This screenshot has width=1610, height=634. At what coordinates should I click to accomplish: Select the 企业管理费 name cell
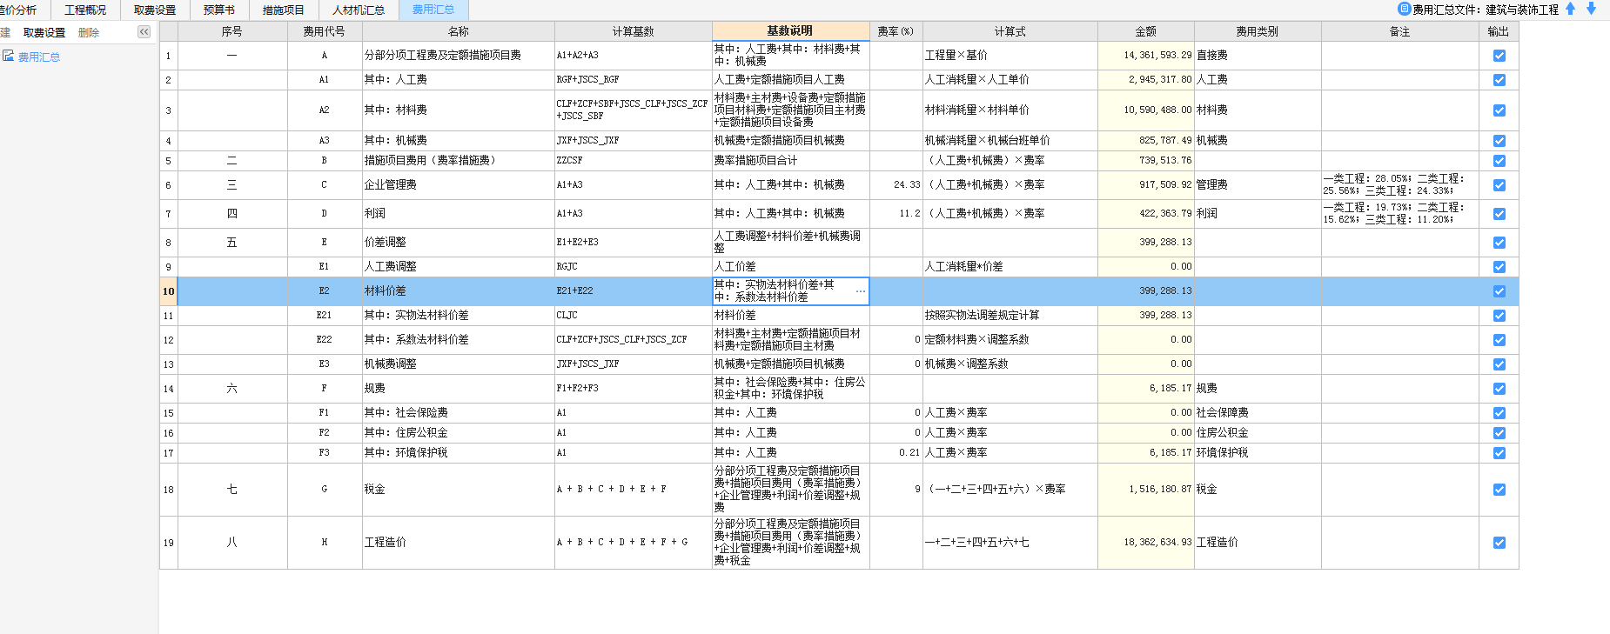pyautogui.click(x=459, y=185)
